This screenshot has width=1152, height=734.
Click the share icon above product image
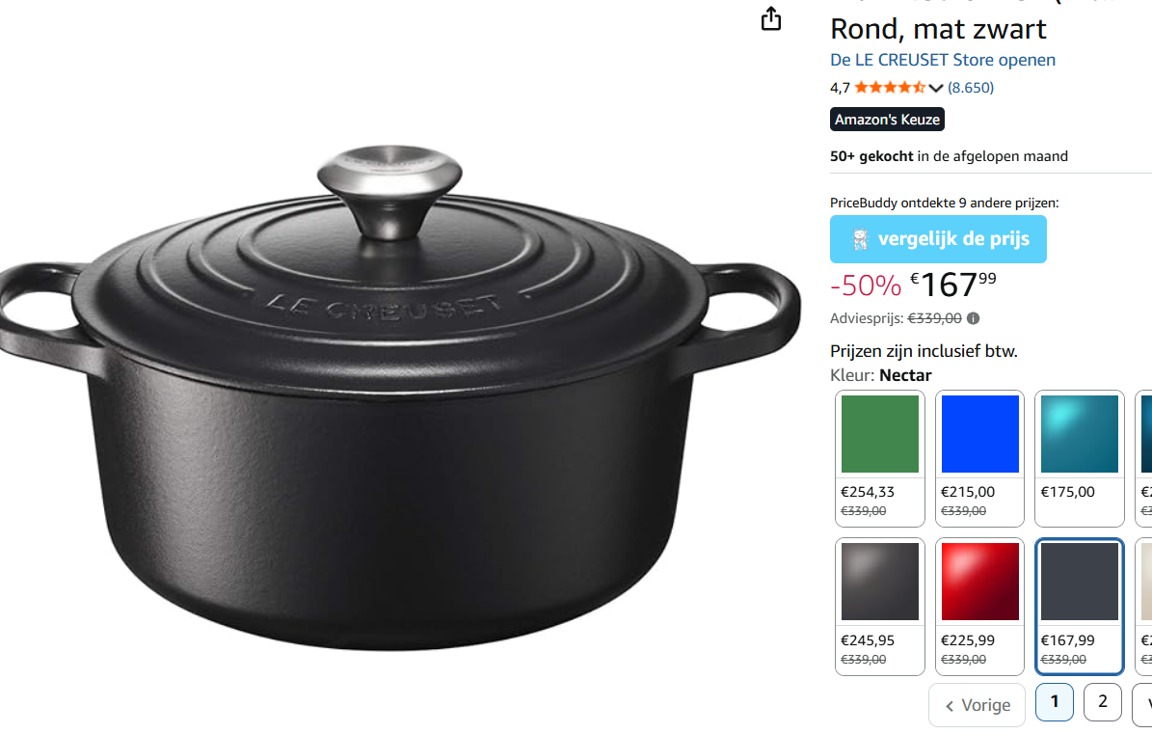[770, 18]
